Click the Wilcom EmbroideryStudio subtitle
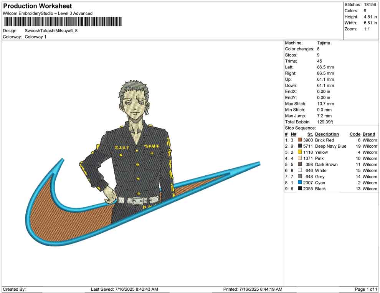 [x=48, y=13]
